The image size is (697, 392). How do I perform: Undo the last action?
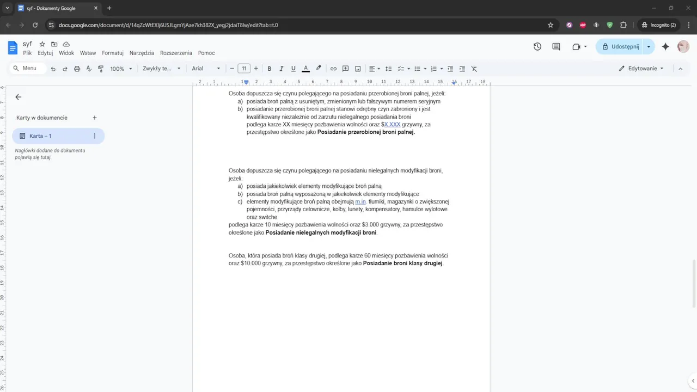click(53, 69)
